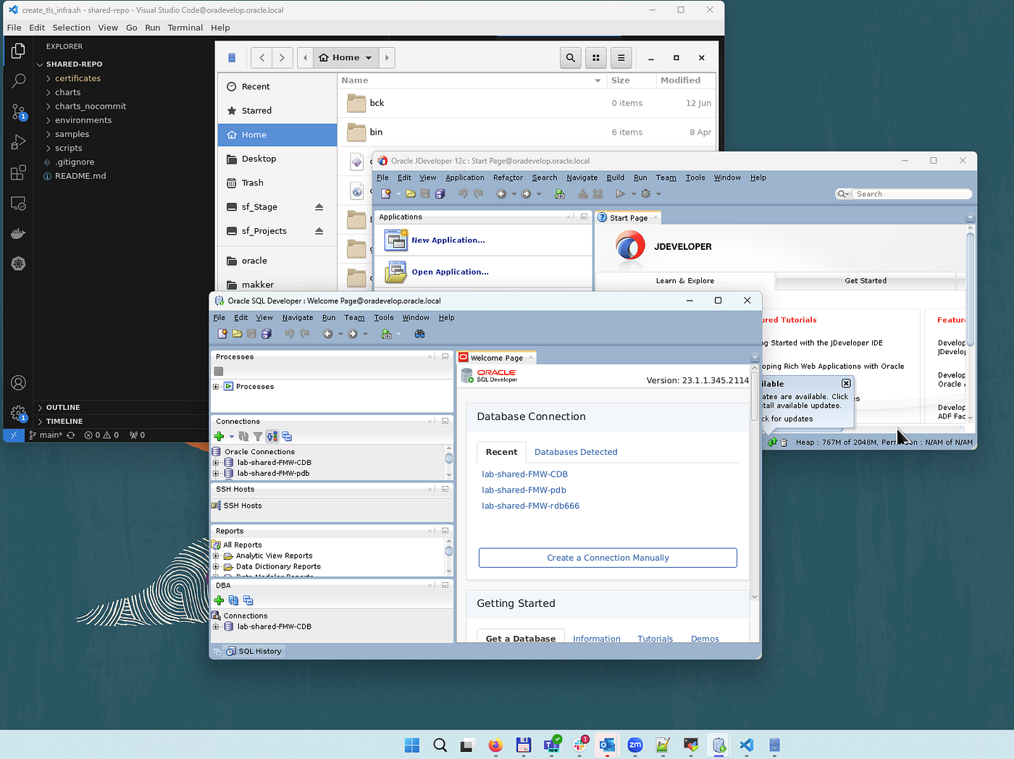Open the Refactor menu in JDeveloper
The image size is (1014, 759).
(x=508, y=177)
